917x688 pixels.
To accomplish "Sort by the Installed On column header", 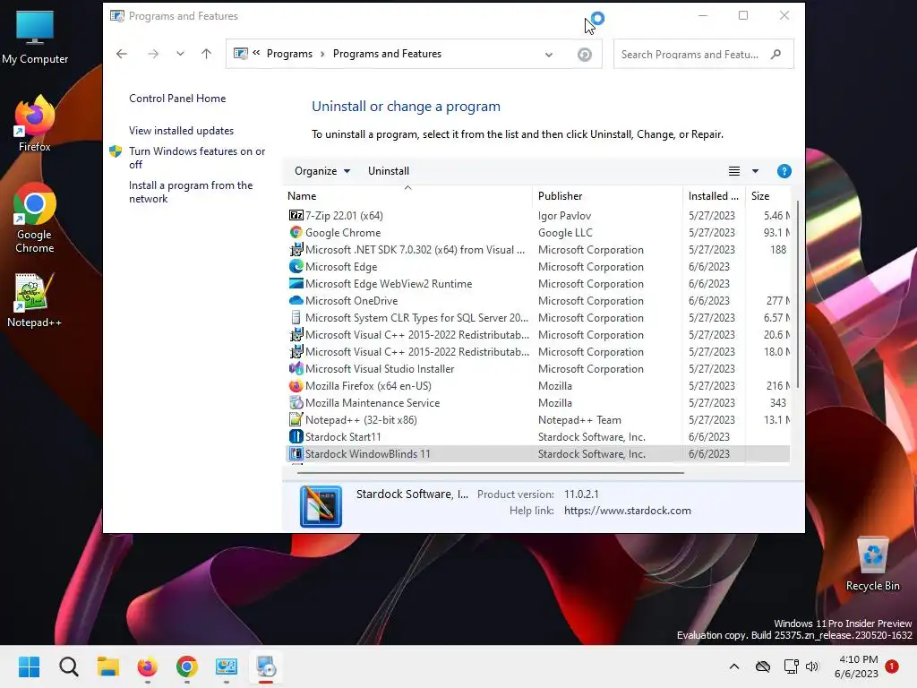I will (x=714, y=195).
